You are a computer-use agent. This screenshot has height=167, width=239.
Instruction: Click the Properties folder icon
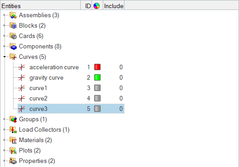coord(13,161)
